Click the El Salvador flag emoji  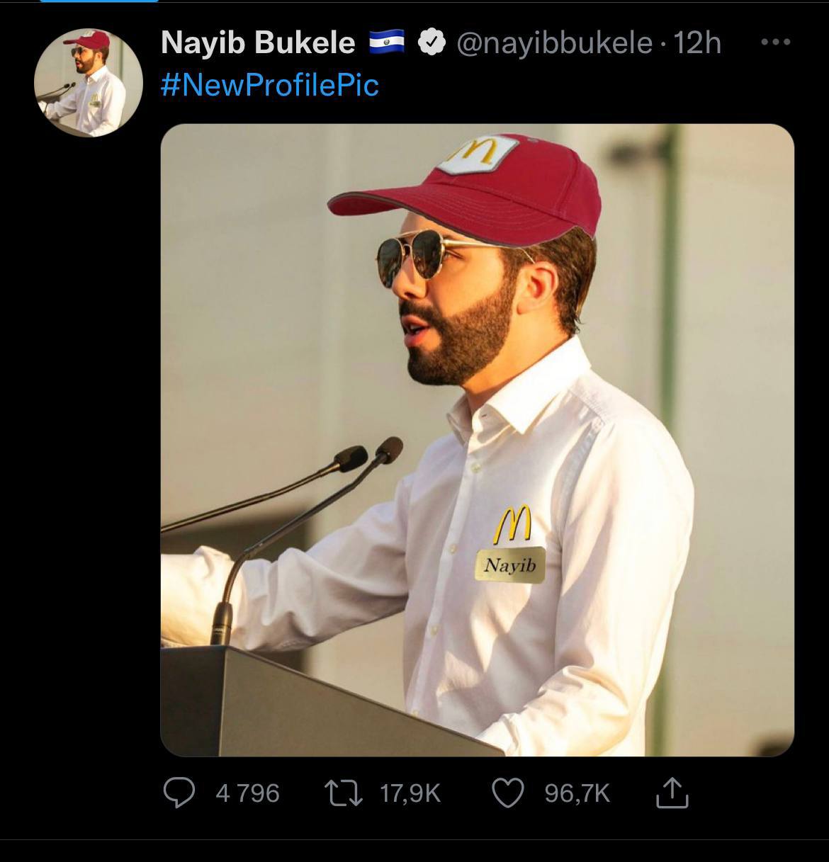(x=388, y=43)
